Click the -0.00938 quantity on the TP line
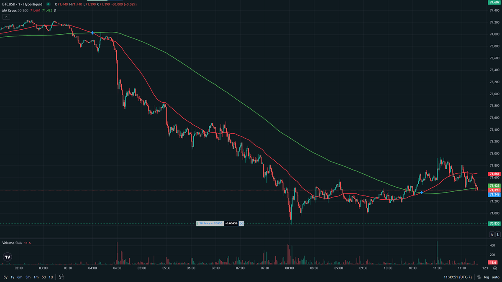This screenshot has width=502, height=282. [231, 224]
